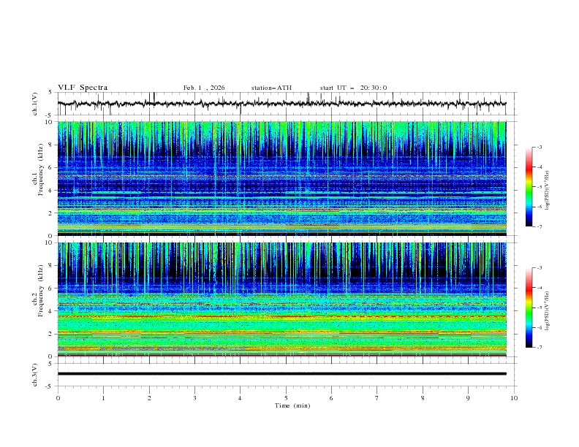Click the "start UT = 20:30:0" text
Viewport: 579px width, 447px height.
point(353,88)
